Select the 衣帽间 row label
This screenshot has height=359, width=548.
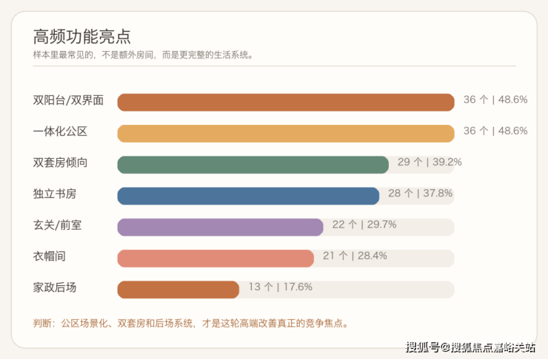[x=50, y=256]
